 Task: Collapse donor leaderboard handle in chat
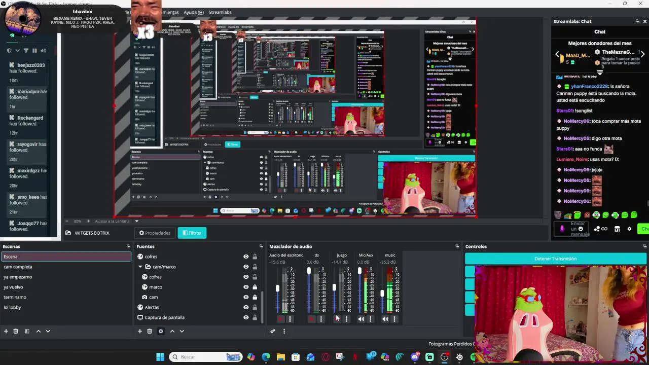coord(600,72)
